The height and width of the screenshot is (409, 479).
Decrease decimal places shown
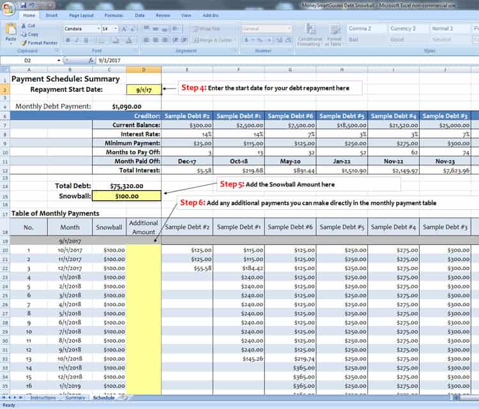click(x=288, y=40)
